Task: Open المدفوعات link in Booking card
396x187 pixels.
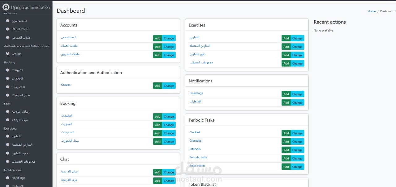Action: [x=67, y=132]
